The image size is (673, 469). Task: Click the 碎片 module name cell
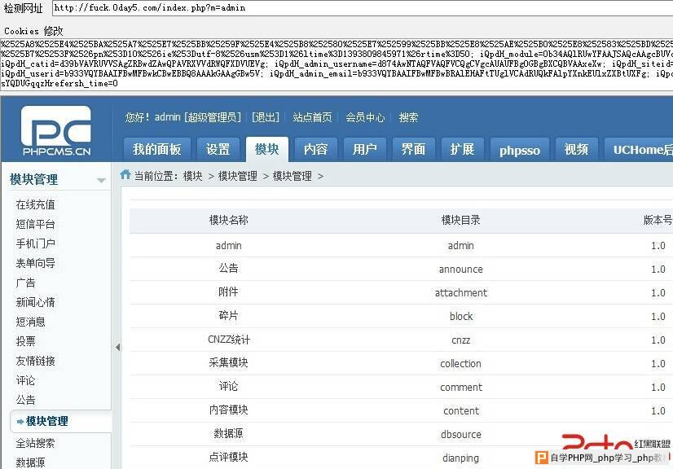point(228,315)
